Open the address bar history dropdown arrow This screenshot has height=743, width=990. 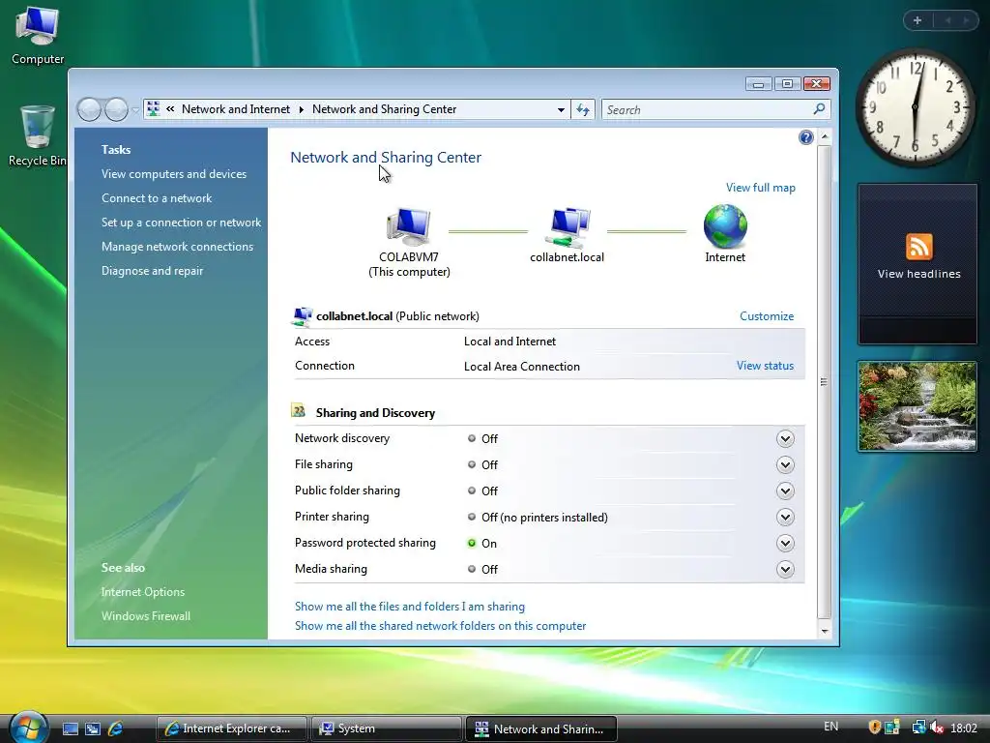pos(561,110)
